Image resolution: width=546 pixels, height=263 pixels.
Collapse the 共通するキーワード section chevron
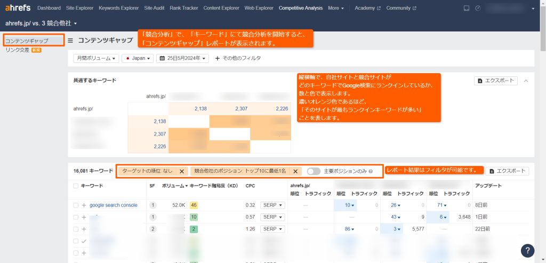tap(526, 81)
